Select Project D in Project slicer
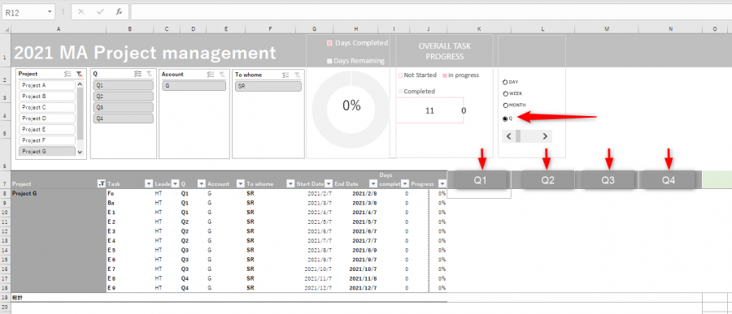Viewport: 732px width, 314px height. pyautogui.click(x=47, y=118)
